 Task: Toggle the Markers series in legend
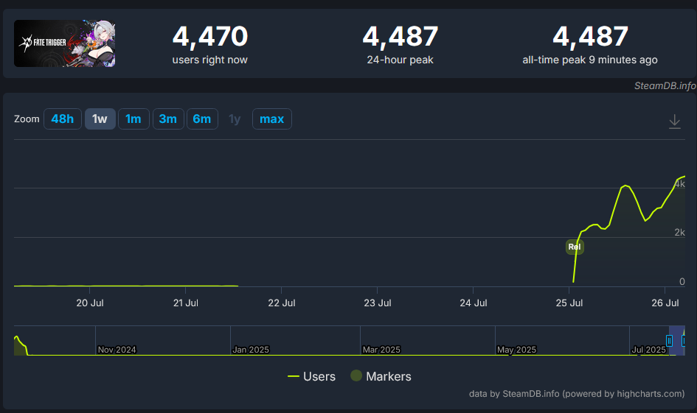click(381, 376)
